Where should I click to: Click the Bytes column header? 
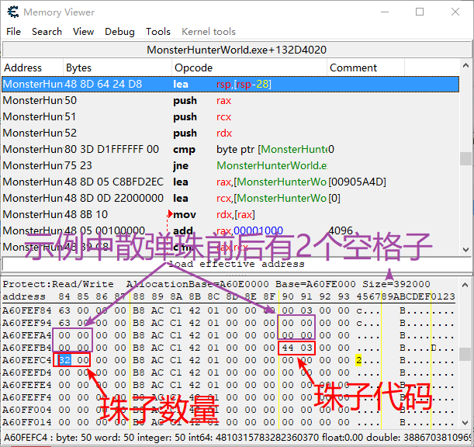[117, 68]
